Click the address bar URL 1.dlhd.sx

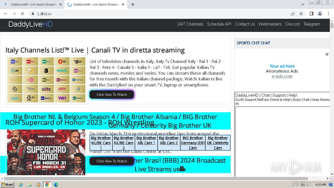[44, 14]
